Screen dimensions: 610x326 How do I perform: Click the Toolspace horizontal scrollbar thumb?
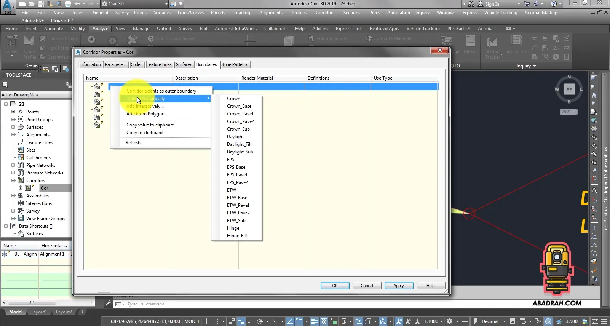[x=32, y=303]
